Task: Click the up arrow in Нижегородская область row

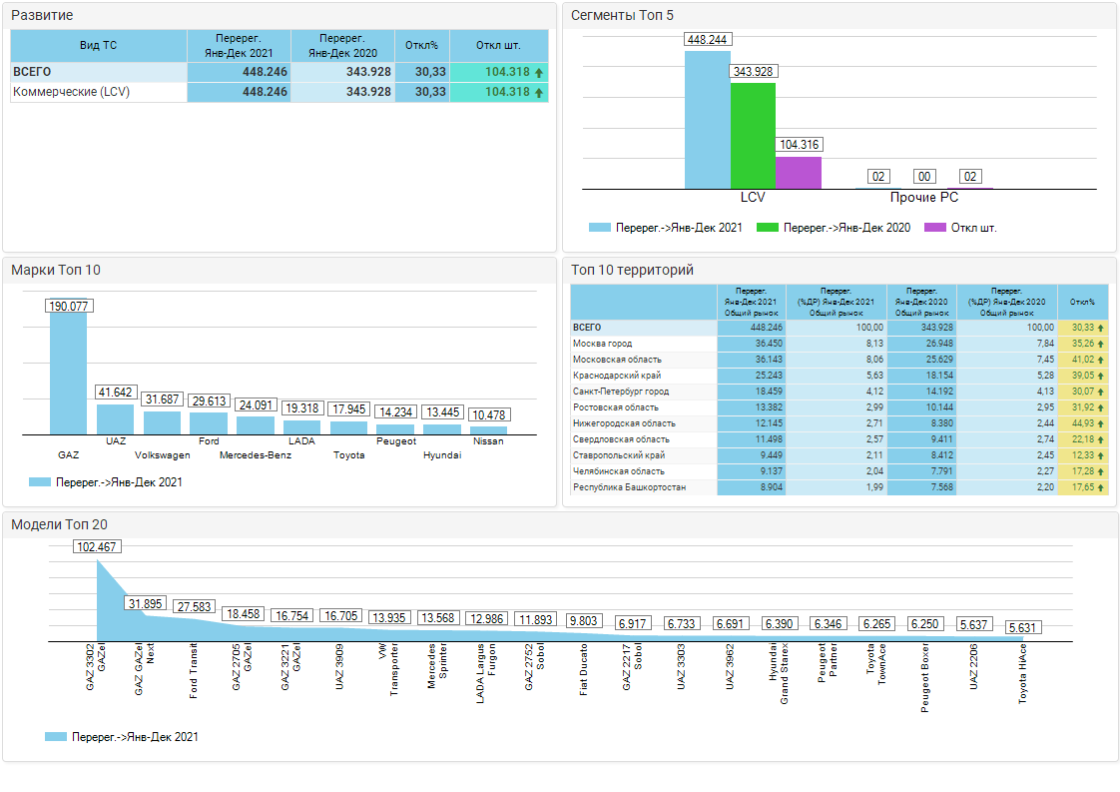Action: [x=1100, y=423]
